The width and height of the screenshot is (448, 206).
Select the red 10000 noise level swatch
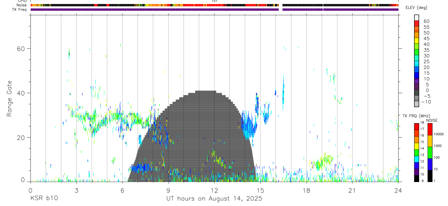point(430,129)
